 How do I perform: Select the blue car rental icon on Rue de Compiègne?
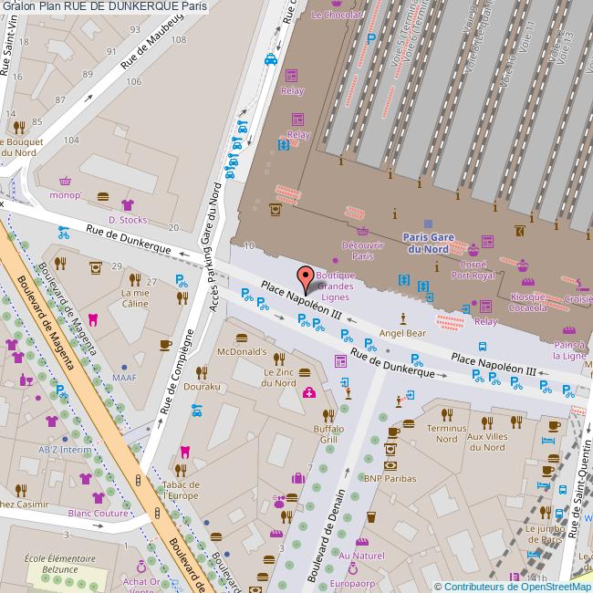pos(197,411)
